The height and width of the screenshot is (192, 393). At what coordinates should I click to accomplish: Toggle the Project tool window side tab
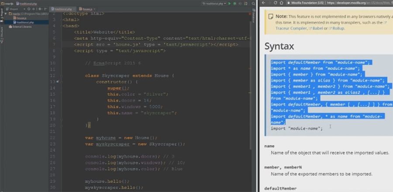[2, 15]
